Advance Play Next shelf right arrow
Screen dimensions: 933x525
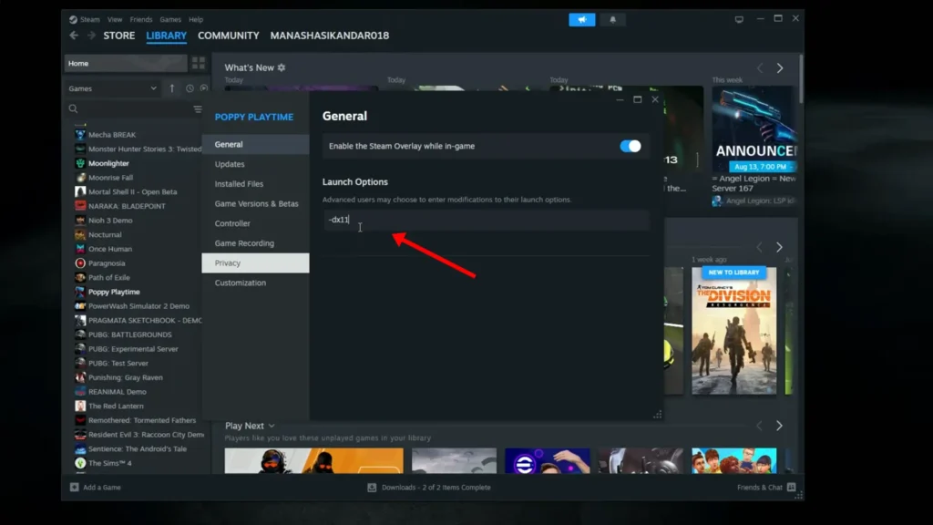pyautogui.click(x=779, y=426)
